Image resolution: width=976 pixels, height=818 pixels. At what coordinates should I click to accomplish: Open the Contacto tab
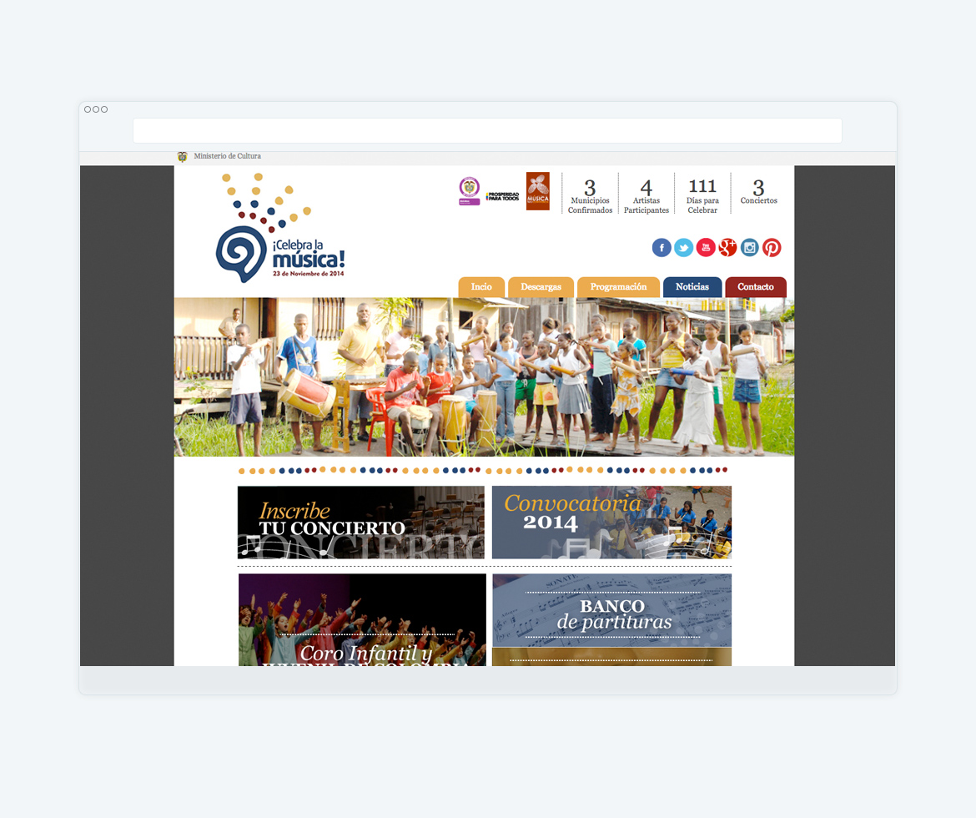coord(755,286)
